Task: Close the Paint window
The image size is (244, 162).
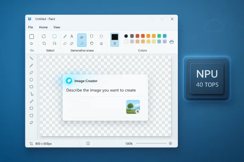Action: 172,19
